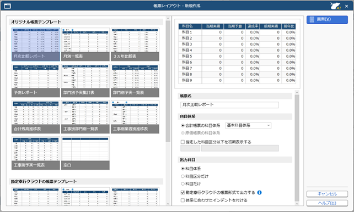Click the template list scroll down arrow

[x=168, y=204]
